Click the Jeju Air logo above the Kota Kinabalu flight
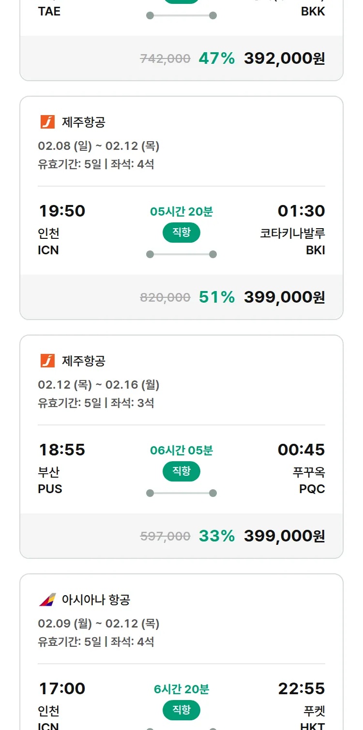 click(47, 122)
